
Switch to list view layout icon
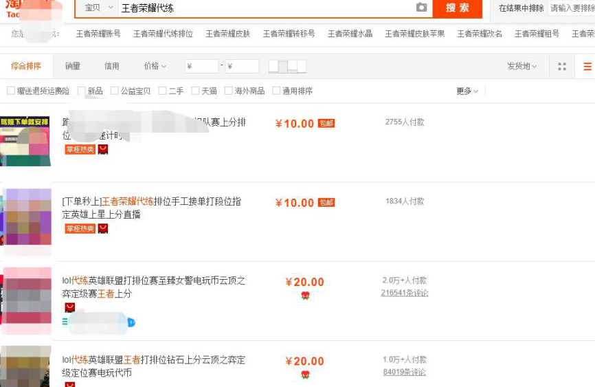pos(587,67)
